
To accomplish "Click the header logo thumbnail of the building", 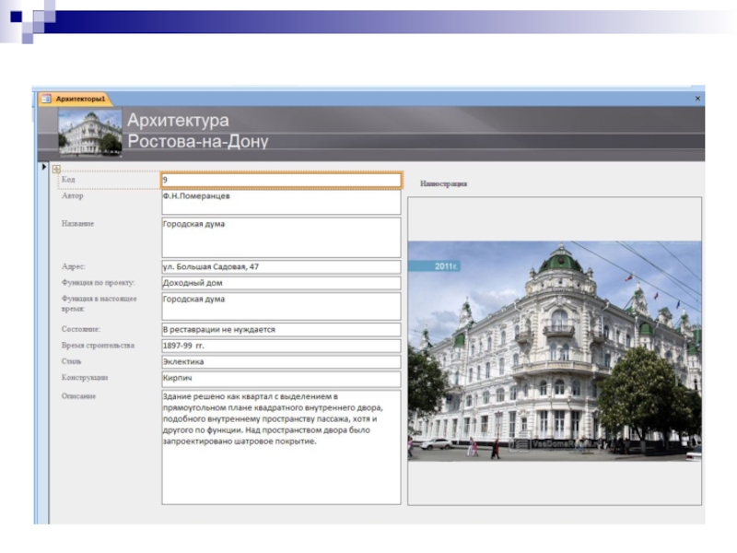I will (x=90, y=133).
